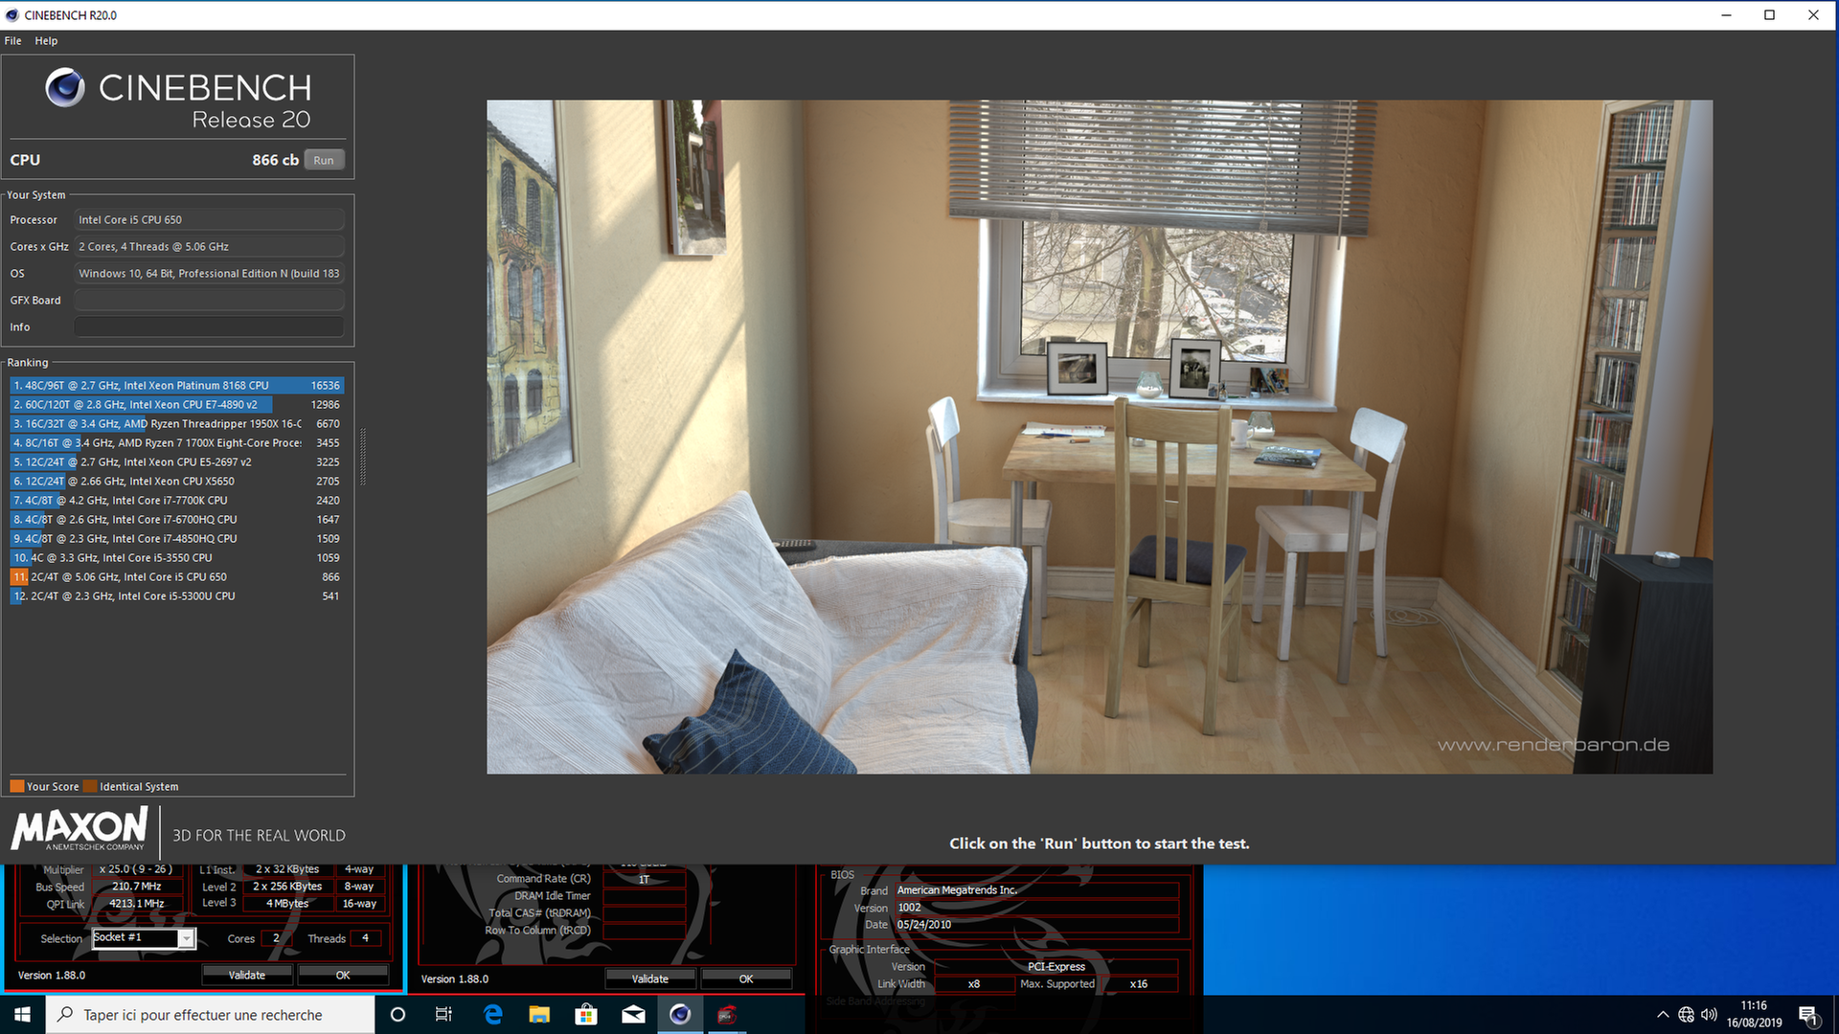
Task: Click the Maxon logo
Action: click(79, 829)
